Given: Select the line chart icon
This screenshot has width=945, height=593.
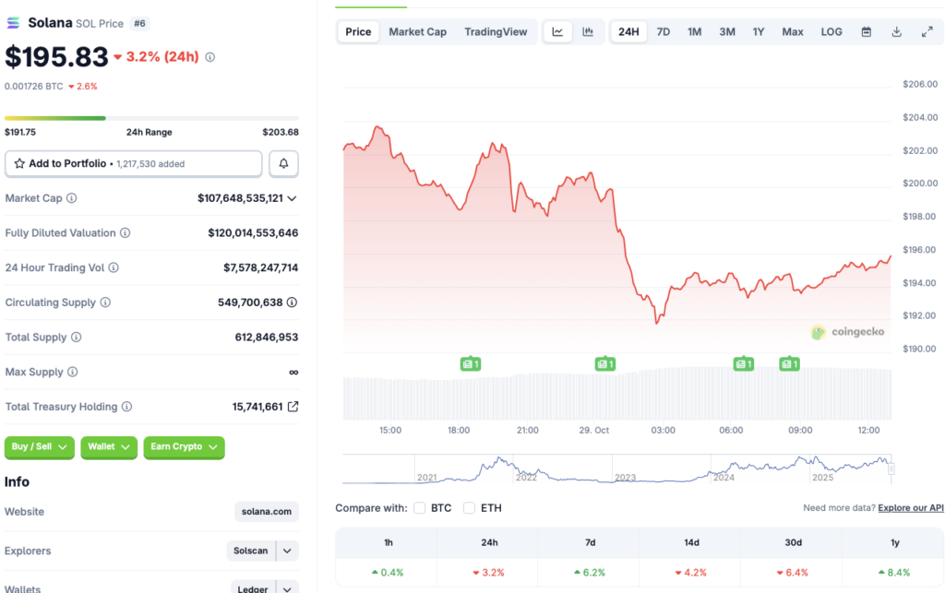Looking at the screenshot, I should [x=557, y=30].
